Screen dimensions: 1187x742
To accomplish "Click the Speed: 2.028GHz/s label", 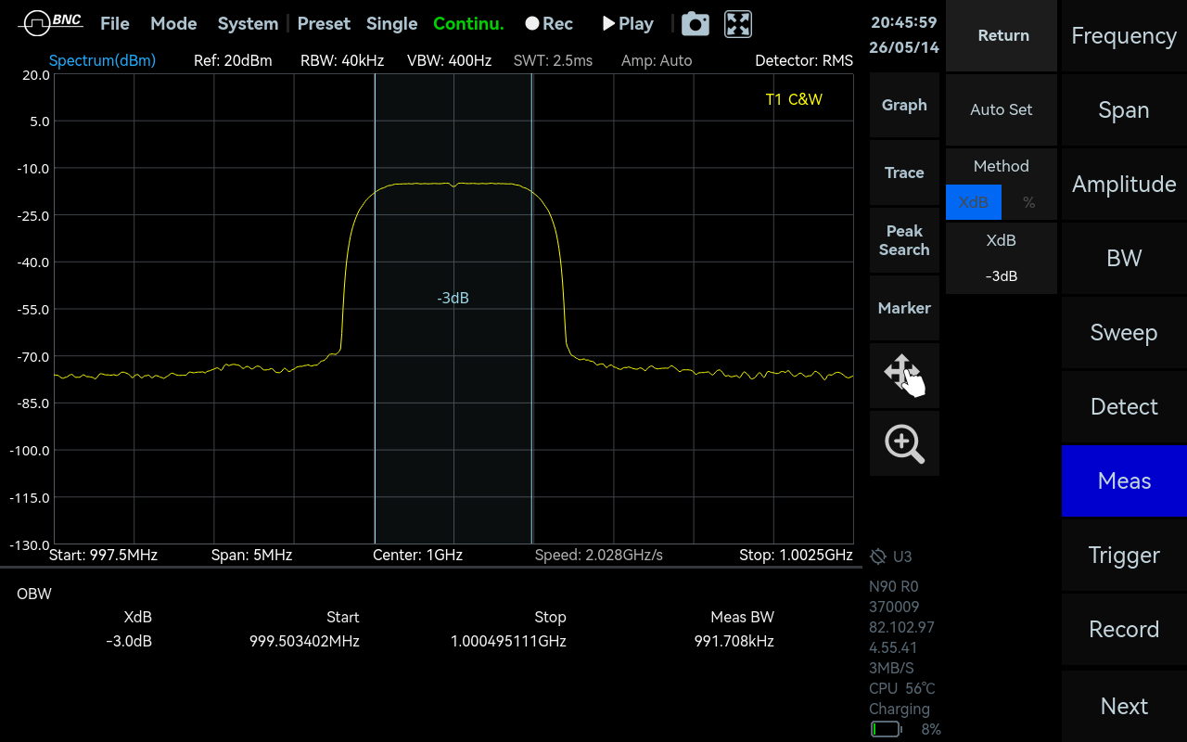I will click(599, 555).
